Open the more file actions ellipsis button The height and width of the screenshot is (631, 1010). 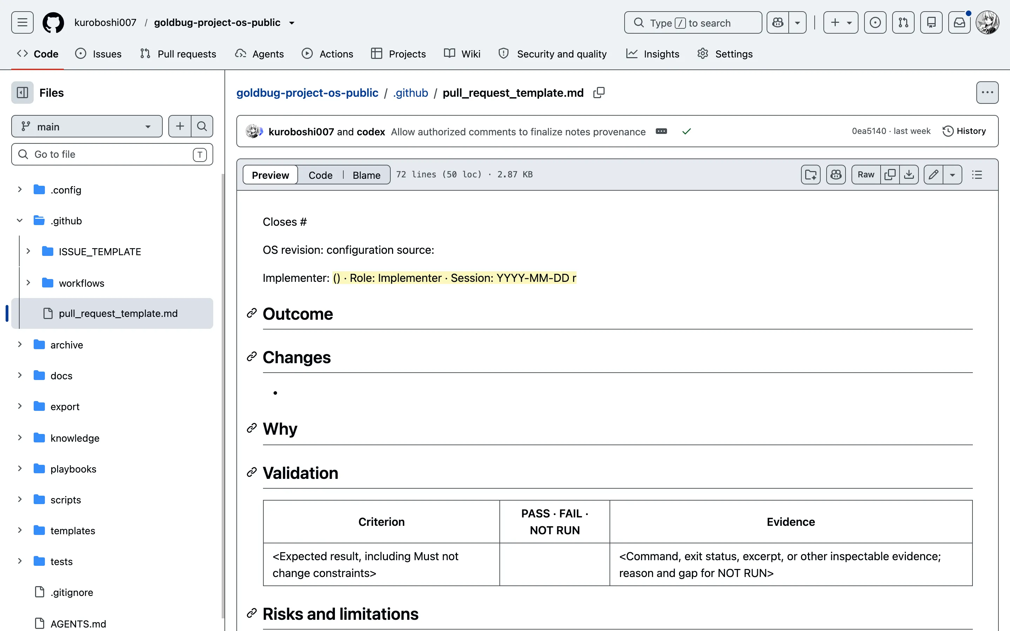point(988,93)
